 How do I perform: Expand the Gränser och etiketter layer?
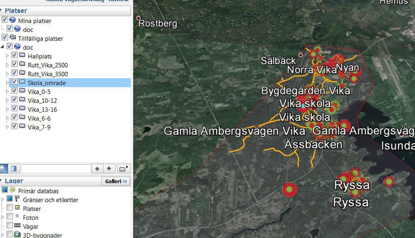pyautogui.click(x=2, y=200)
